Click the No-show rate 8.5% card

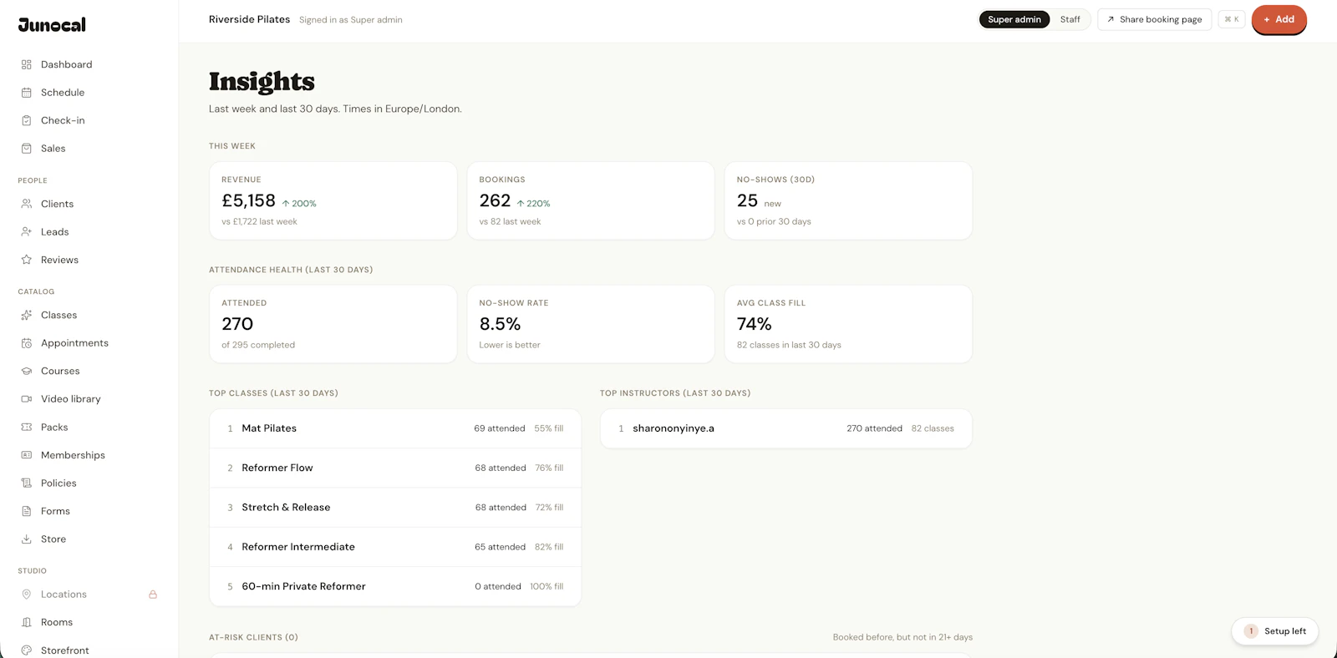(x=591, y=324)
